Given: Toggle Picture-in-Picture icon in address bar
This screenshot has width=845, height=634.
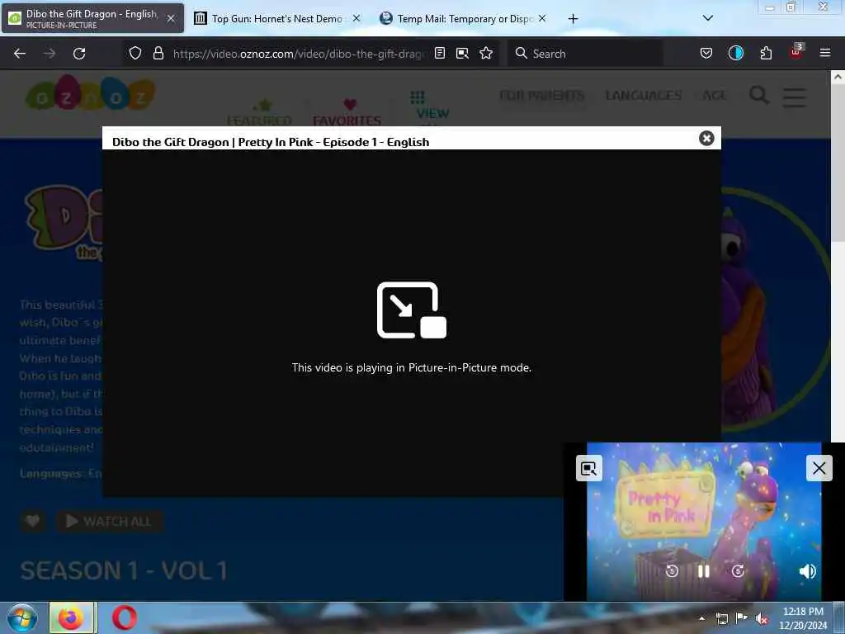Looking at the screenshot, I should [x=462, y=53].
